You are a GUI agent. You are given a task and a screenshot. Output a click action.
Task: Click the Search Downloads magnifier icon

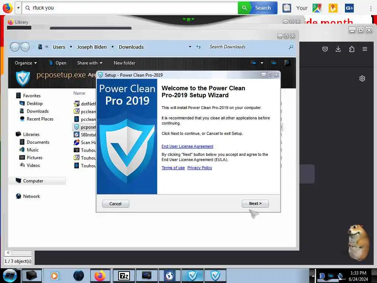coord(291,47)
